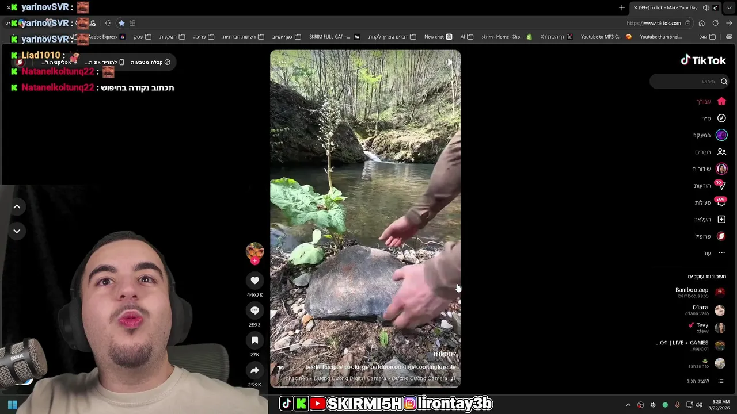Click the tftk007 creator name

click(445, 355)
